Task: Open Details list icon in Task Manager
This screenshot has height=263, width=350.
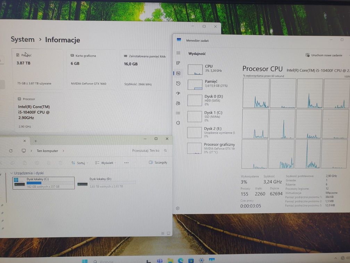Action: 178,113
